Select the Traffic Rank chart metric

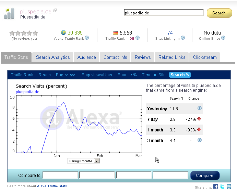coord(22,75)
